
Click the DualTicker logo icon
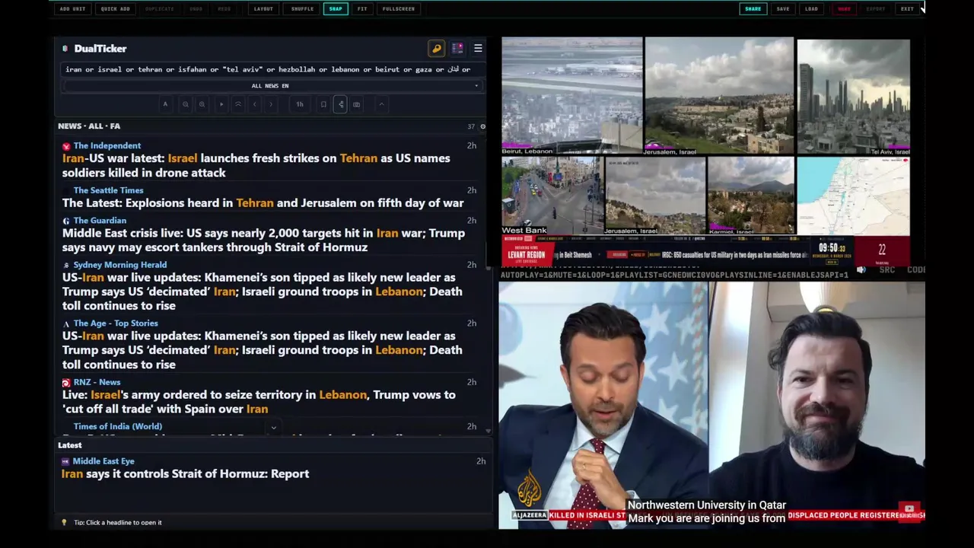(x=65, y=49)
